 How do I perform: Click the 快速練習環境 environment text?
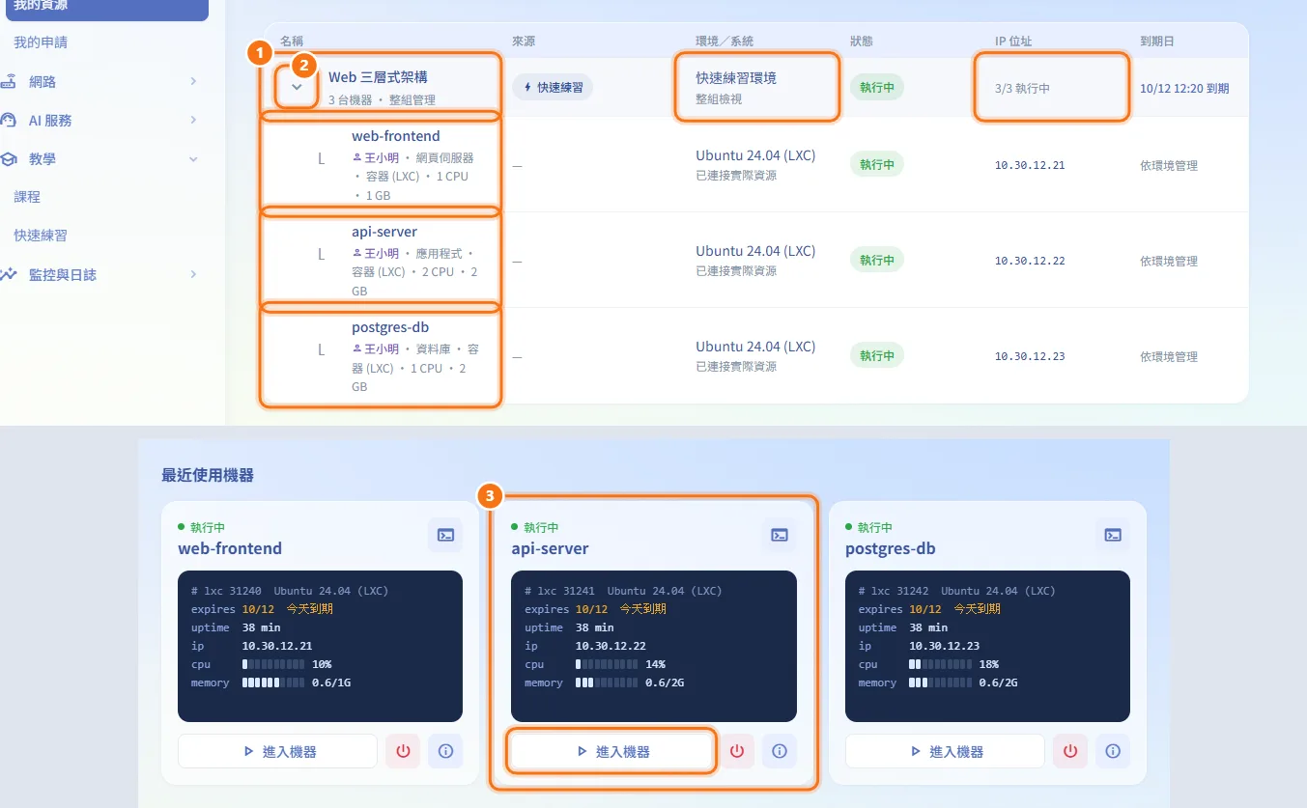[736, 77]
